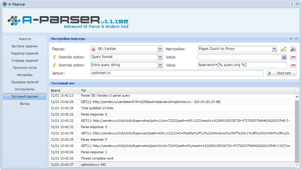This screenshot has height=170, width=302.
Task: Open Новости in the sidebar
Action: pyautogui.click(x=25, y=39)
